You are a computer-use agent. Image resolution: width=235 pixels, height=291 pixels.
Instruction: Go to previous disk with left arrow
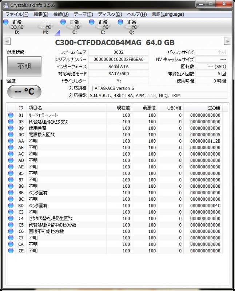[7, 41]
